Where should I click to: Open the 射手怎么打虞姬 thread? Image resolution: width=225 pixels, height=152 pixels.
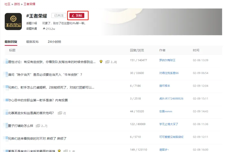(51, 87)
